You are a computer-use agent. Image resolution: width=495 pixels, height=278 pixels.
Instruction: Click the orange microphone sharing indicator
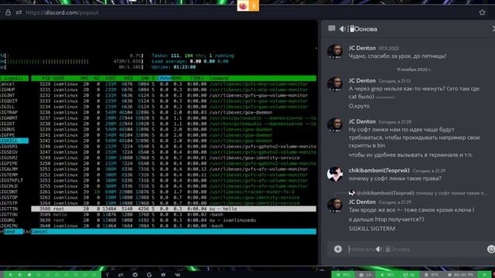(254, 5)
